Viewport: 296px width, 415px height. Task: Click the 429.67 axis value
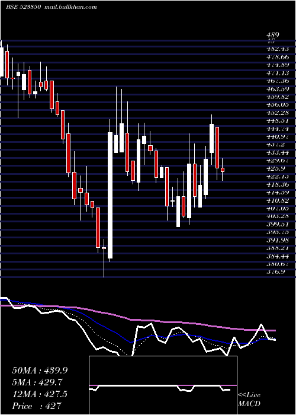[278, 161]
